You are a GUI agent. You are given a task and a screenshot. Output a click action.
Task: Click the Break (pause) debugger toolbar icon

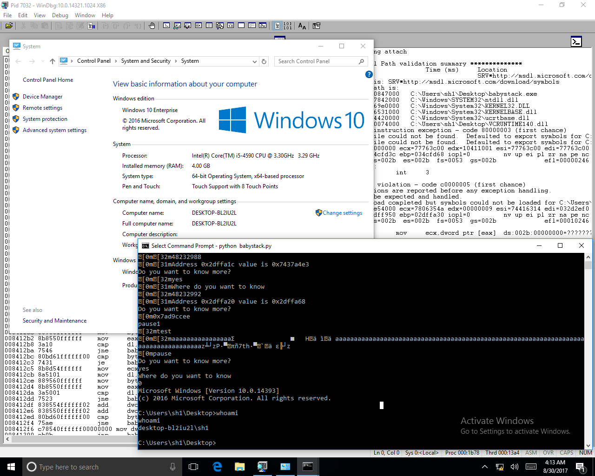tap(92, 26)
